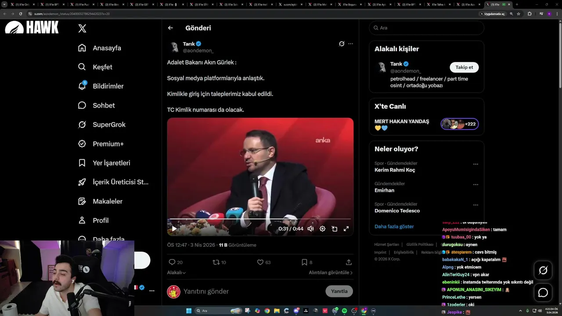This screenshot has height=316, width=562.
Task: Repost the tweet with 10 reposts
Action: (219, 262)
